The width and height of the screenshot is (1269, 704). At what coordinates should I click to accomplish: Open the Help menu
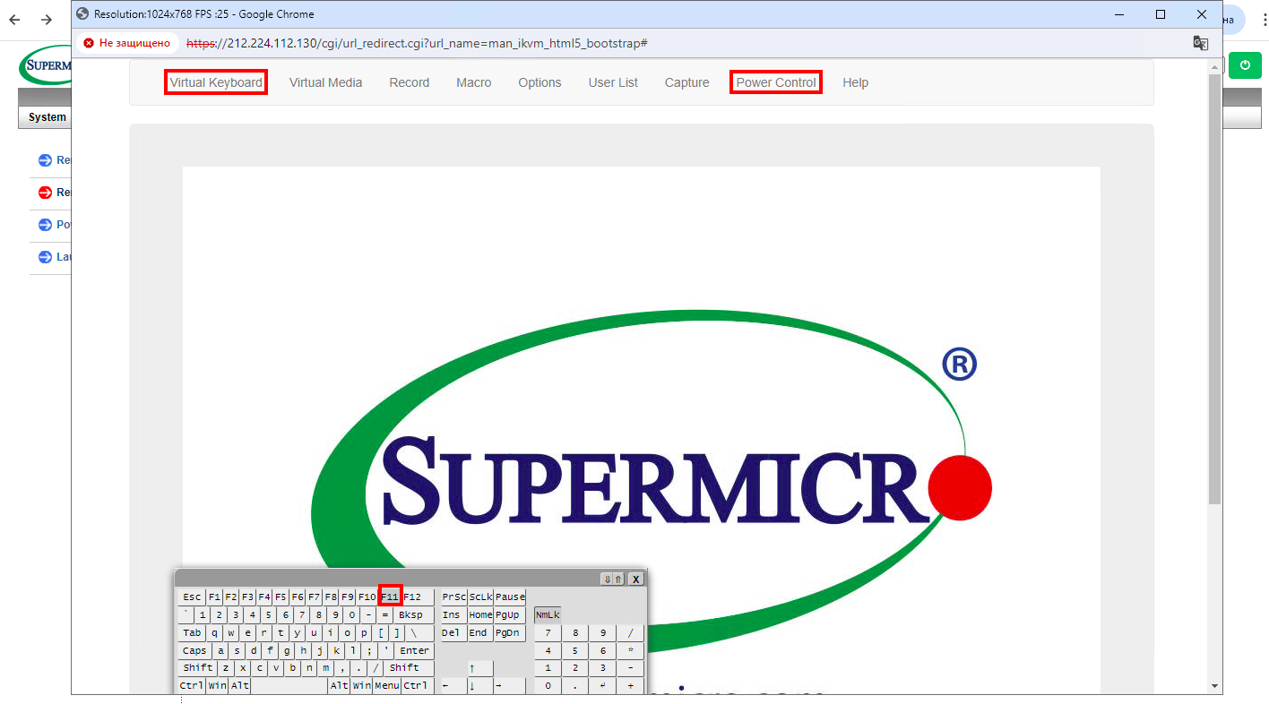coord(855,82)
